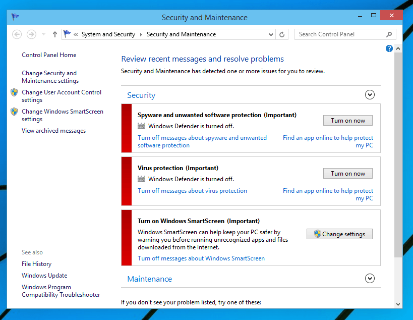The image size is (413, 320).
Task: Turn on spyware and unwanted software protection
Action: (348, 121)
